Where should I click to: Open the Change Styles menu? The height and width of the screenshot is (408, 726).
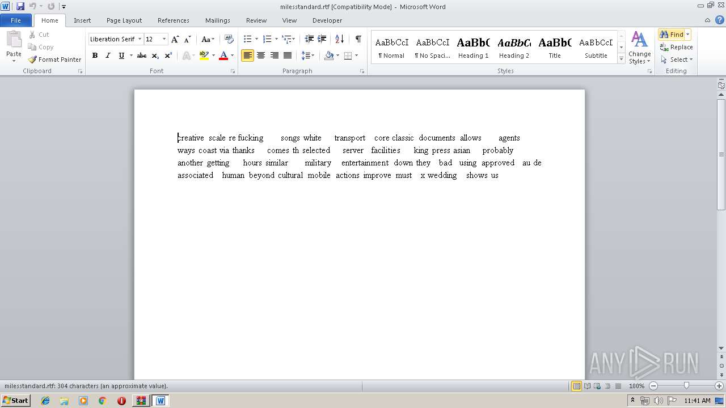639,48
